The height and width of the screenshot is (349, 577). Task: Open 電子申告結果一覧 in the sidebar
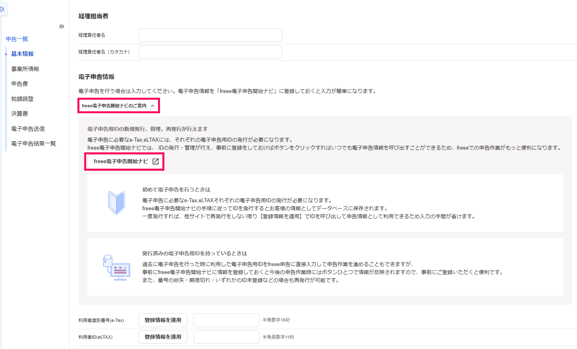click(34, 144)
